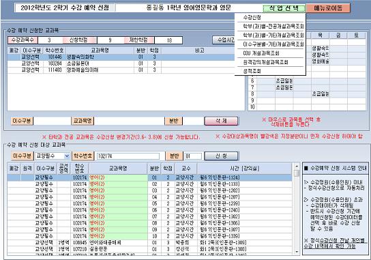Click the 수업시간 button beside the timetable
The width and height of the screenshot is (371, 260).
click(x=224, y=40)
